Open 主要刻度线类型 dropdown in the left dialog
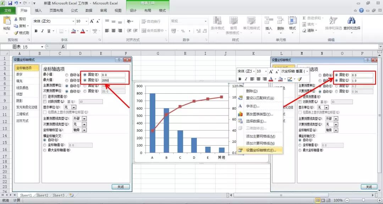This screenshot has width=383, height=204. point(84,118)
